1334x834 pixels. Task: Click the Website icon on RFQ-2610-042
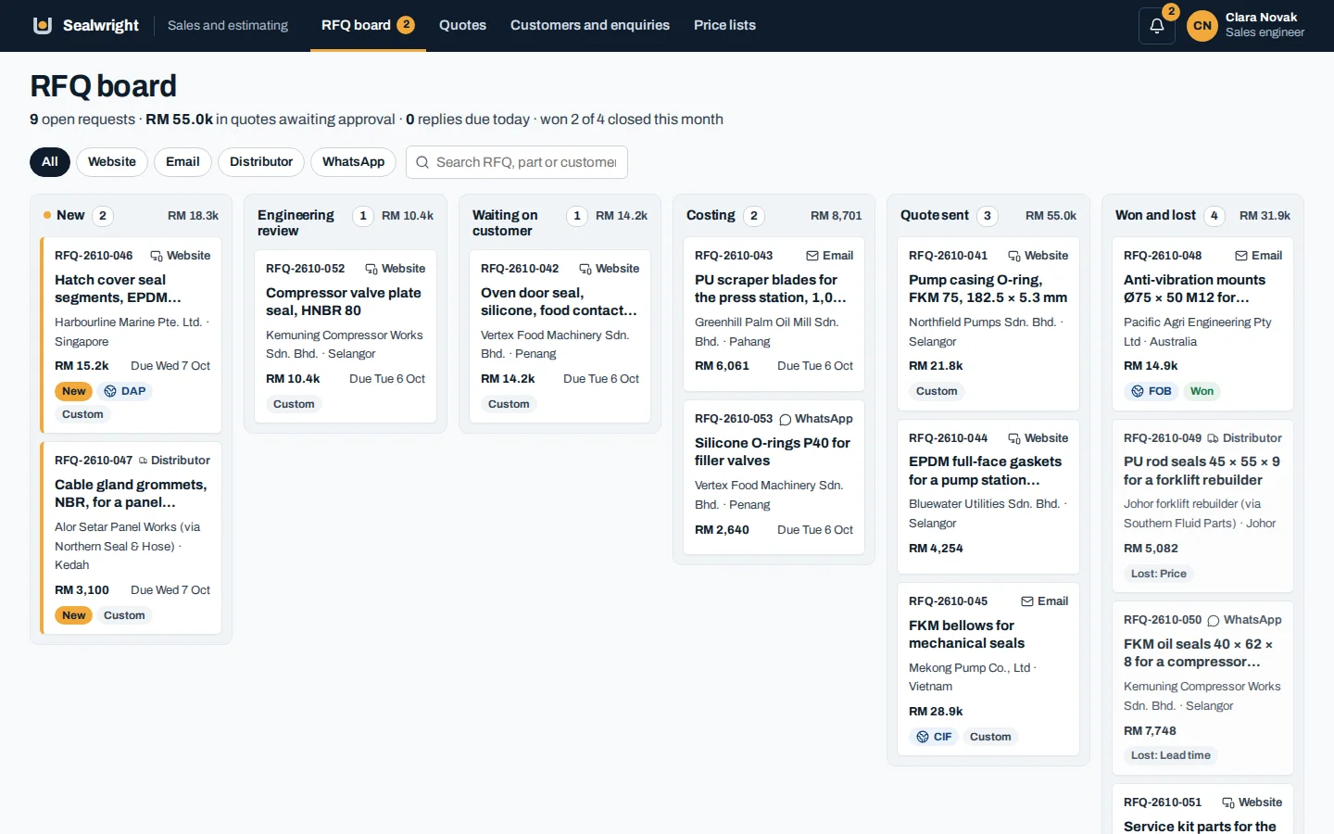coord(585,269)
